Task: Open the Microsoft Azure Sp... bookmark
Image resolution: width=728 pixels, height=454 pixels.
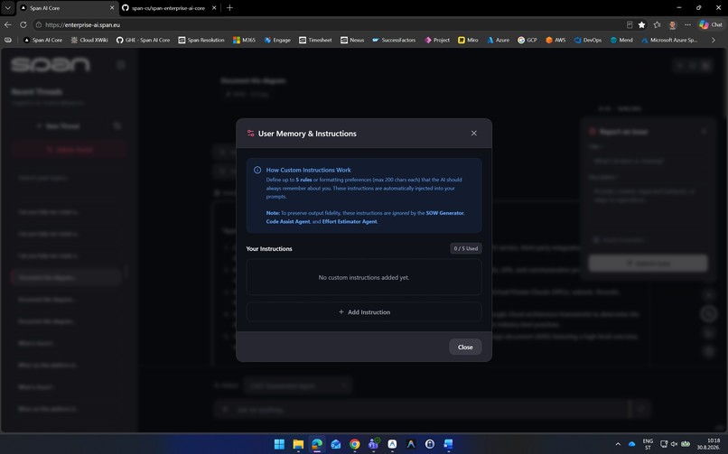Action: pyautogui.click(x=669, y=40)
